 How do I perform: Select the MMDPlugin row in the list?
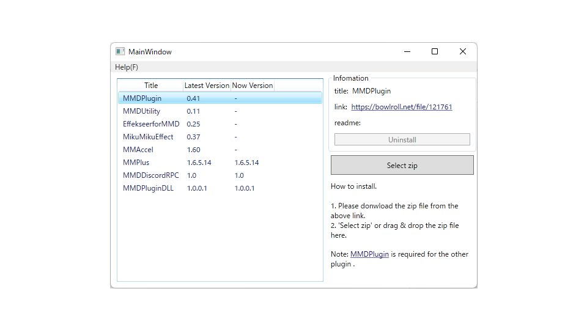coord(220,98)
